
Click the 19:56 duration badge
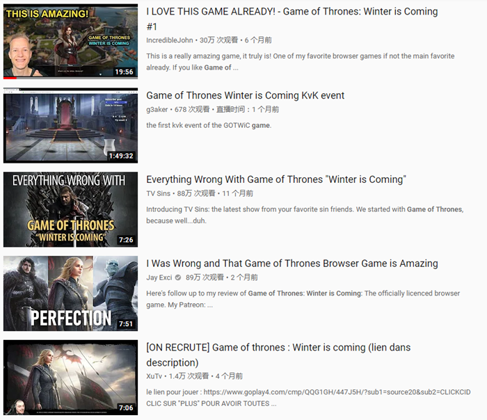125,72
